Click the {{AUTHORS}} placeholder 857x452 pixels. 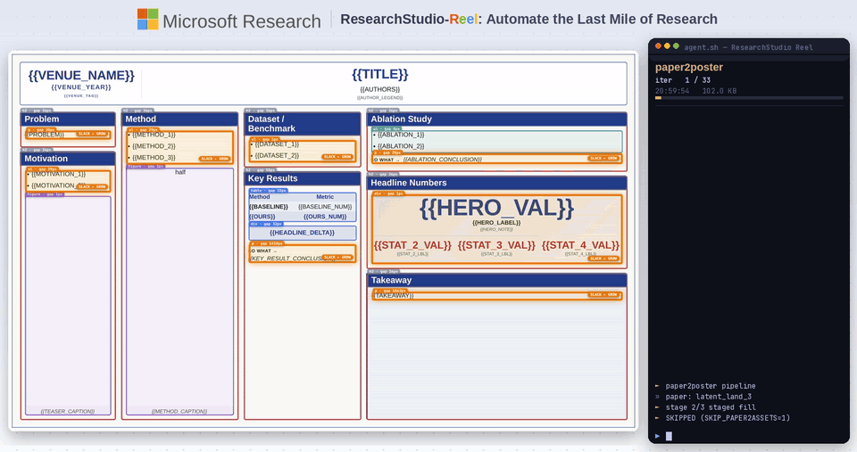pos(380,89)
